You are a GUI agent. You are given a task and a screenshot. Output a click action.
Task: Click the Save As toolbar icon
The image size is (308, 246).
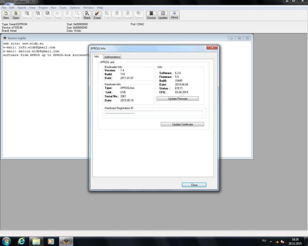(27, 15)
